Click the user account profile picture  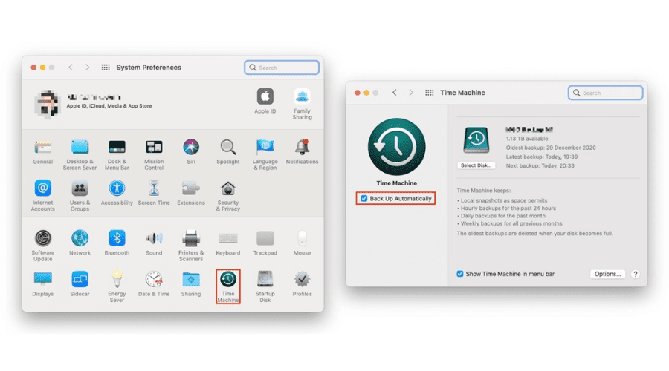[x=47, y=103]
